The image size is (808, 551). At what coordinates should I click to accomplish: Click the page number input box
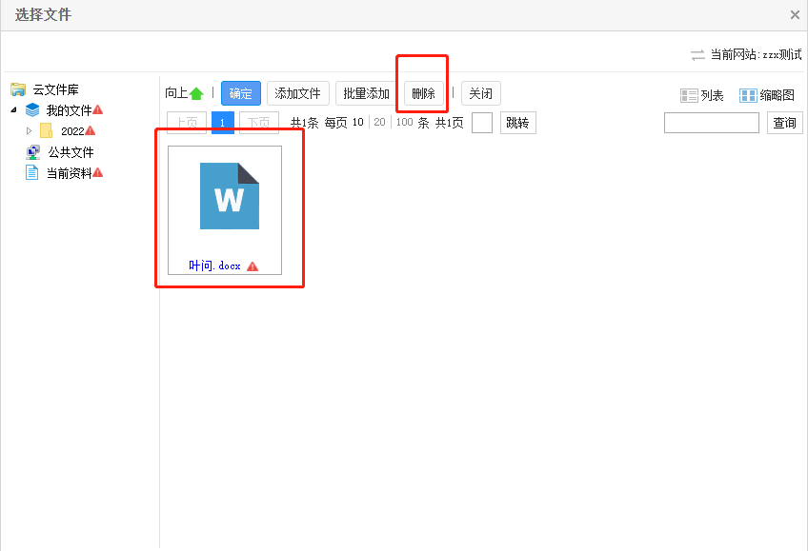pyautogui.click(x=482, y=123)
